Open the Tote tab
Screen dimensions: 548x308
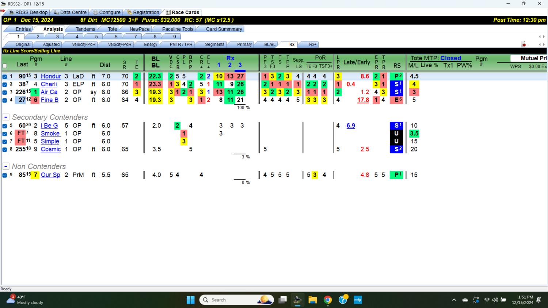click(113, 29)
